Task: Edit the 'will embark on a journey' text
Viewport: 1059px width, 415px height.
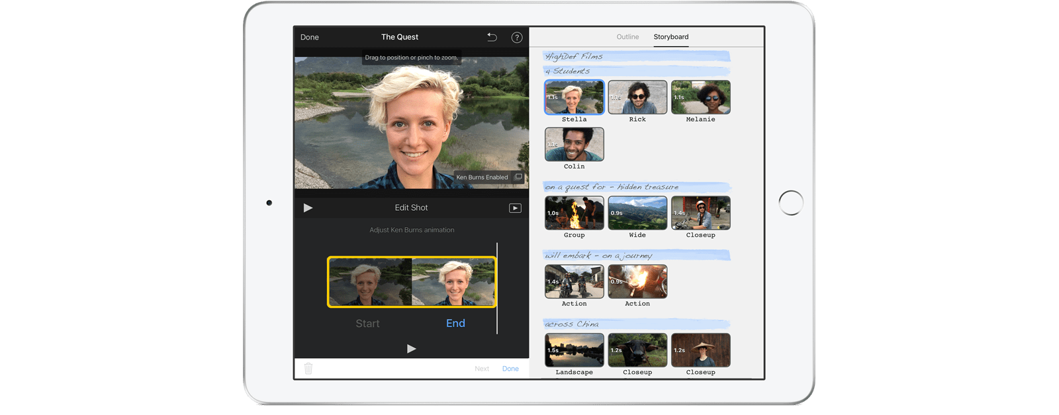Action: pyautogui.click(x=637, y=256)
